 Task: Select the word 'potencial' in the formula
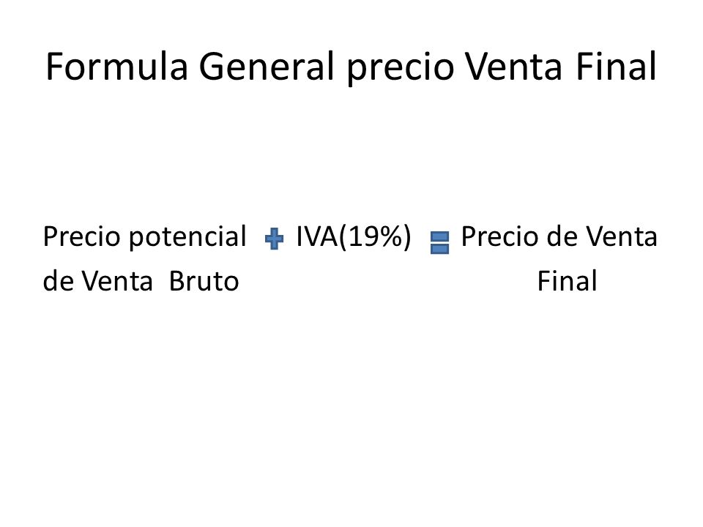(x=187, y=237)
